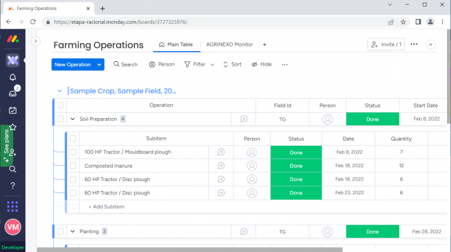
Task: Assign person to Composted manure subitem
Action: pos(251,166)
